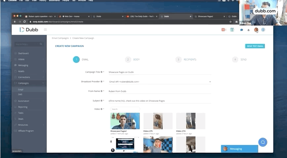Click the Subject info icon
Viewport: 287px width, 158px height.
pyautogui.click(x=102, y=100)
